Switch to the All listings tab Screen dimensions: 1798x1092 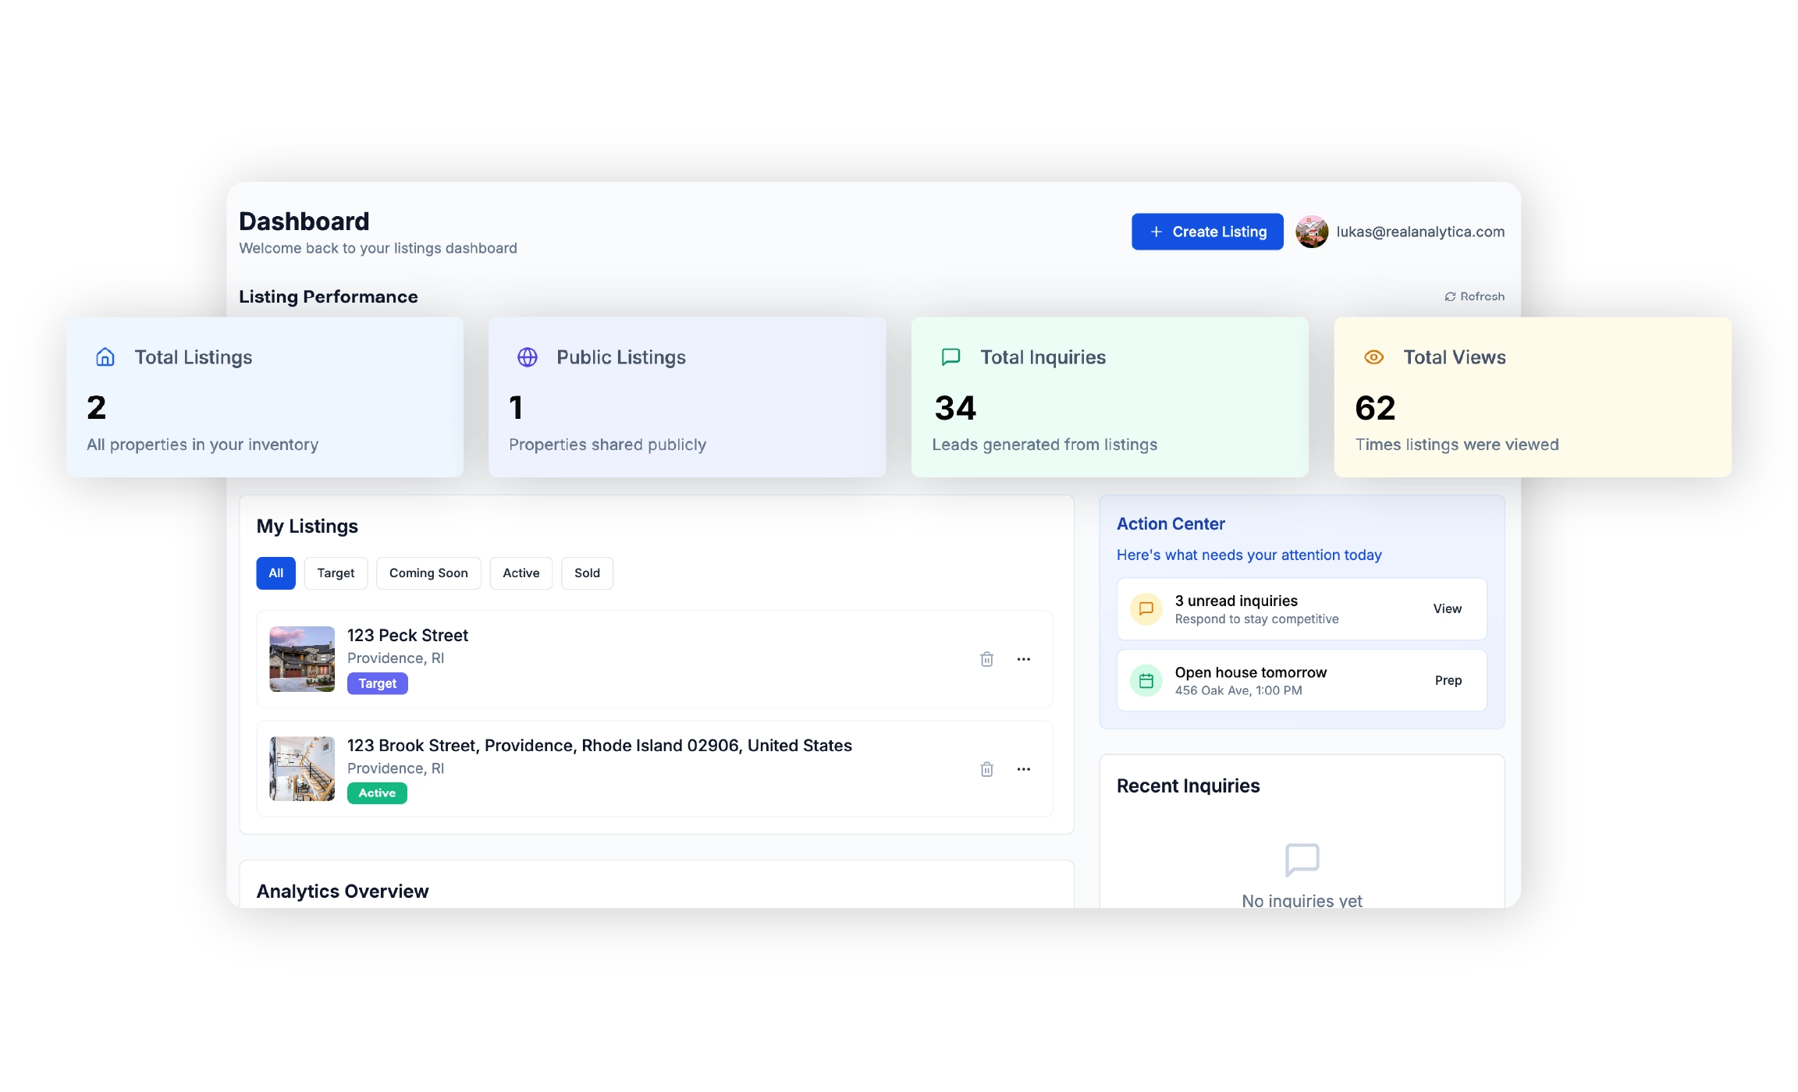click(275, 573)
